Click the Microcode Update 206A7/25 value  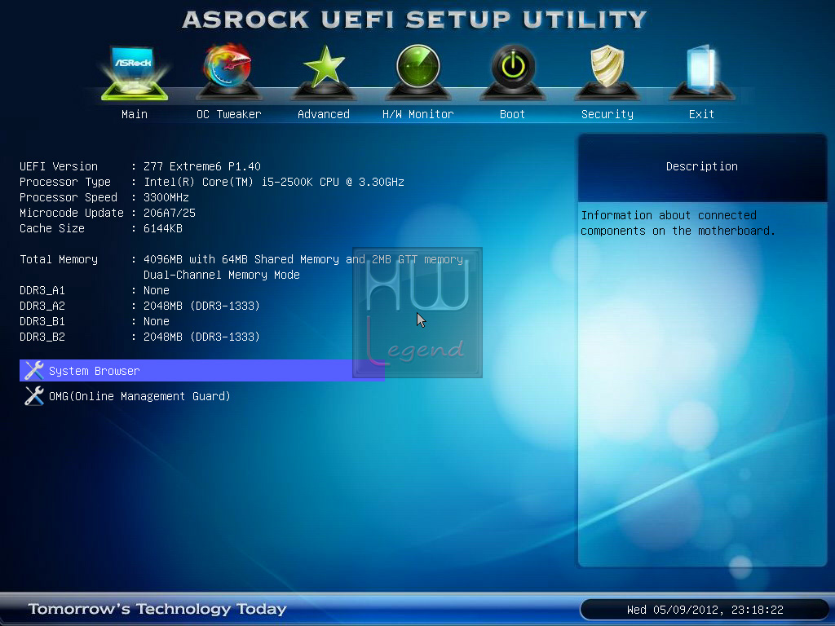(170, 213)
